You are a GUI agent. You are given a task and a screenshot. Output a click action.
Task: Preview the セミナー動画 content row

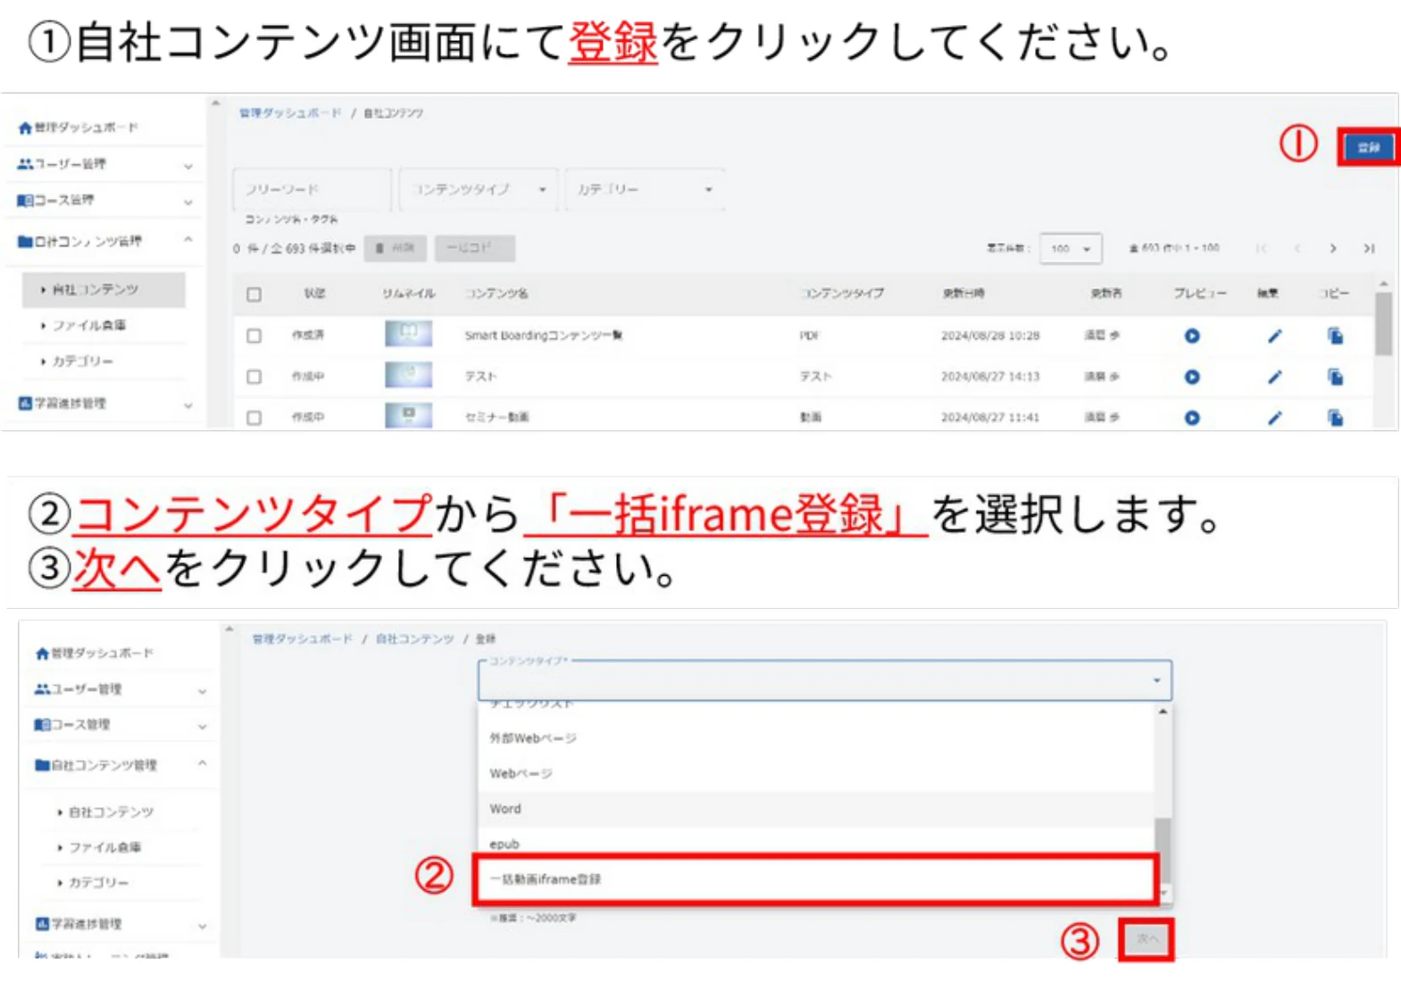[x=1192, y=417]
